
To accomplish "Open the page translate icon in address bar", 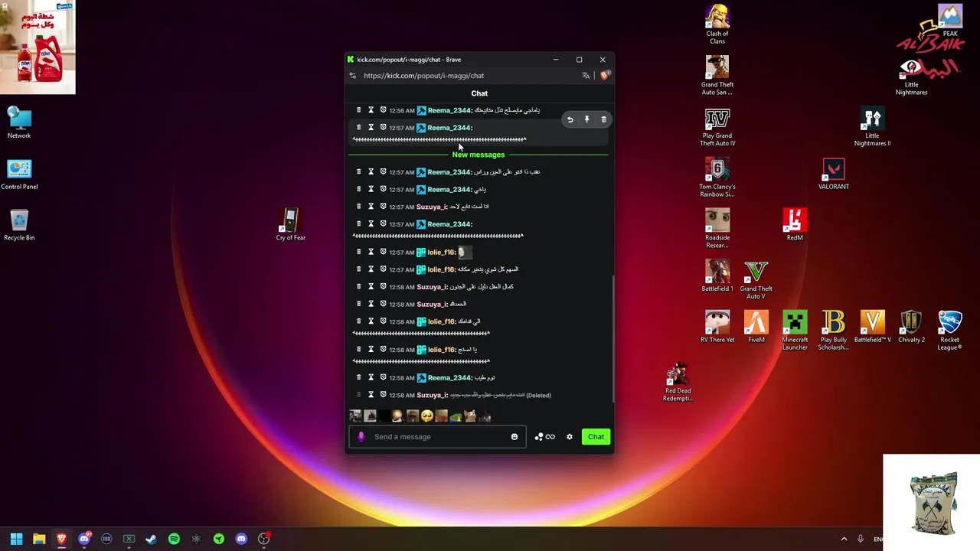I will click(x=586, y=76).
